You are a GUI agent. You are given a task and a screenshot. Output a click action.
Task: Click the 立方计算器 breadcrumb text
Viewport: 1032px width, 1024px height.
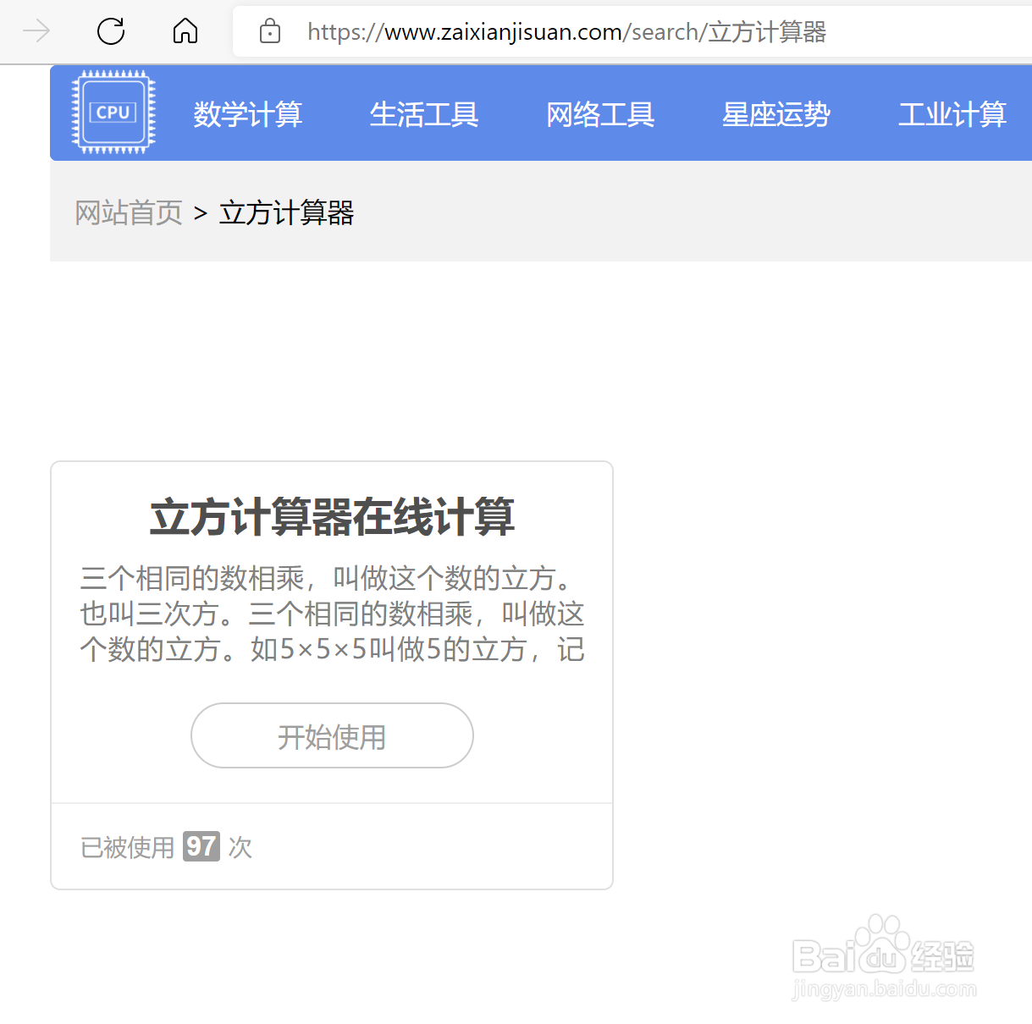[x=287, y=212]
